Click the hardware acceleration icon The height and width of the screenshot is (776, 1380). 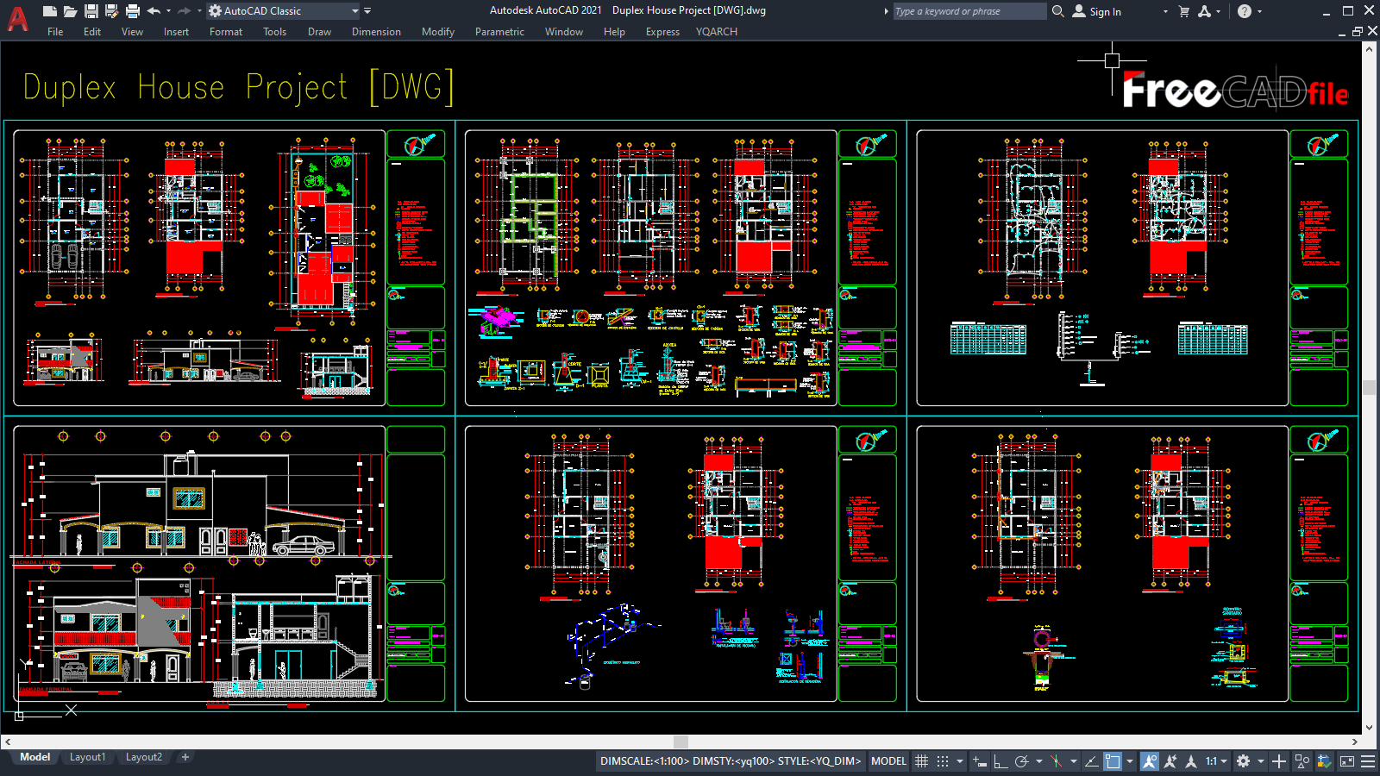coord(1324,761)
